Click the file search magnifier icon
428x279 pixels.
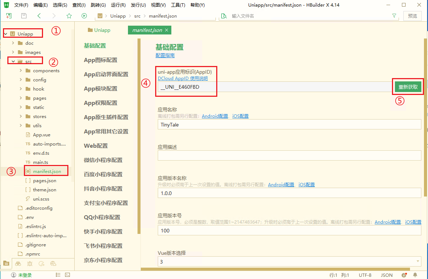coord(224,16)
